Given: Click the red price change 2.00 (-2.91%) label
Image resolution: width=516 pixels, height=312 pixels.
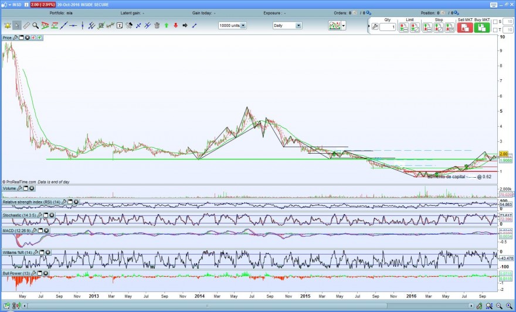Looking at the screenshot, I should pyautogui.click(x=43, y=5).
